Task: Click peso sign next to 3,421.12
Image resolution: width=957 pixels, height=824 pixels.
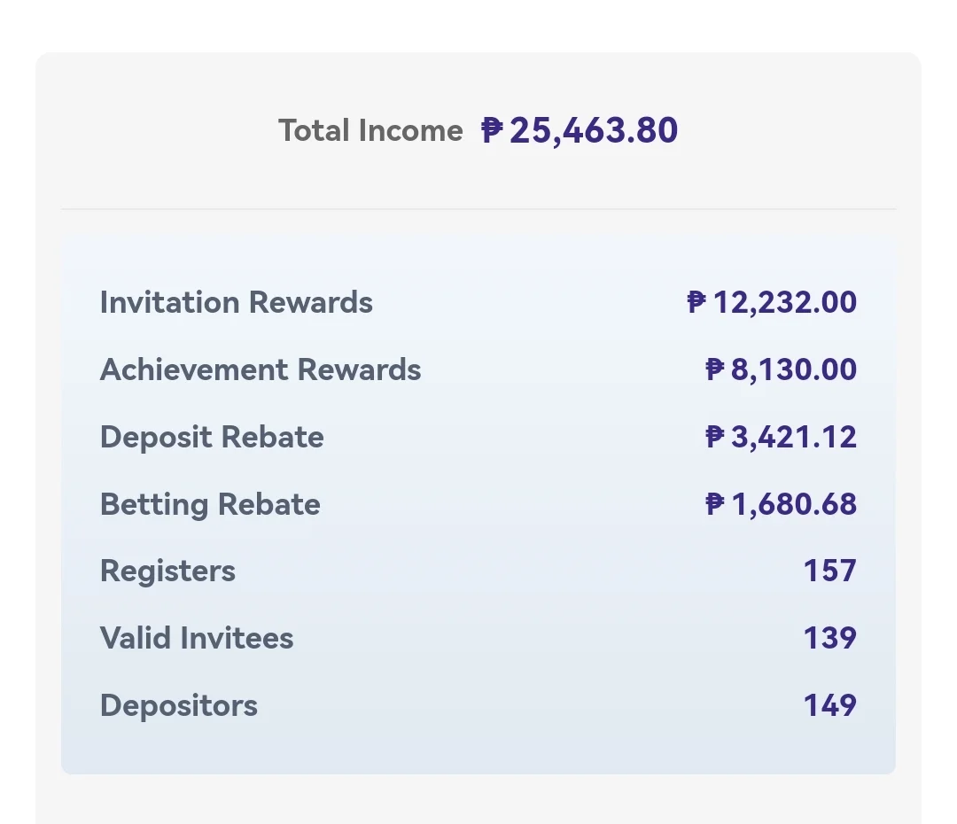Action: 715,436
